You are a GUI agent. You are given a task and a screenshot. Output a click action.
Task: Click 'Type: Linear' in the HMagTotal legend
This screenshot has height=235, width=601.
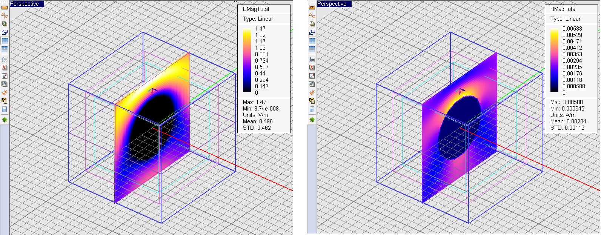(x=565, y=19)
